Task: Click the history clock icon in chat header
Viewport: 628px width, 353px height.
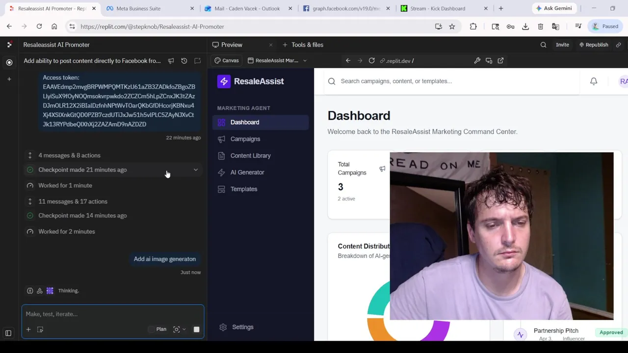Action: (184, 61)
